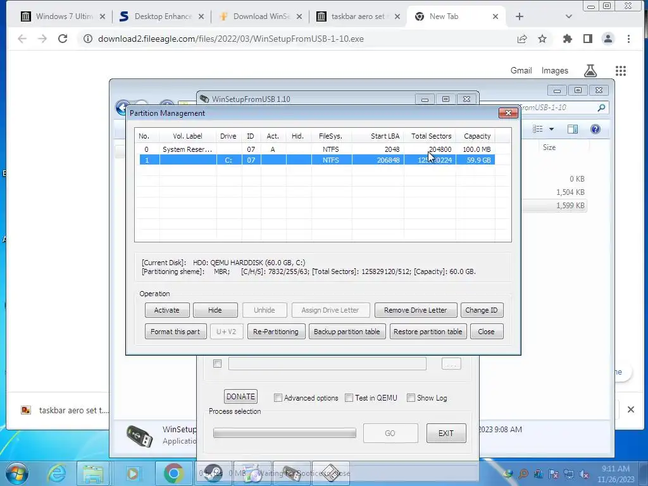
Task: Click the Re-Partitioning button
Action: pos(276,332)
